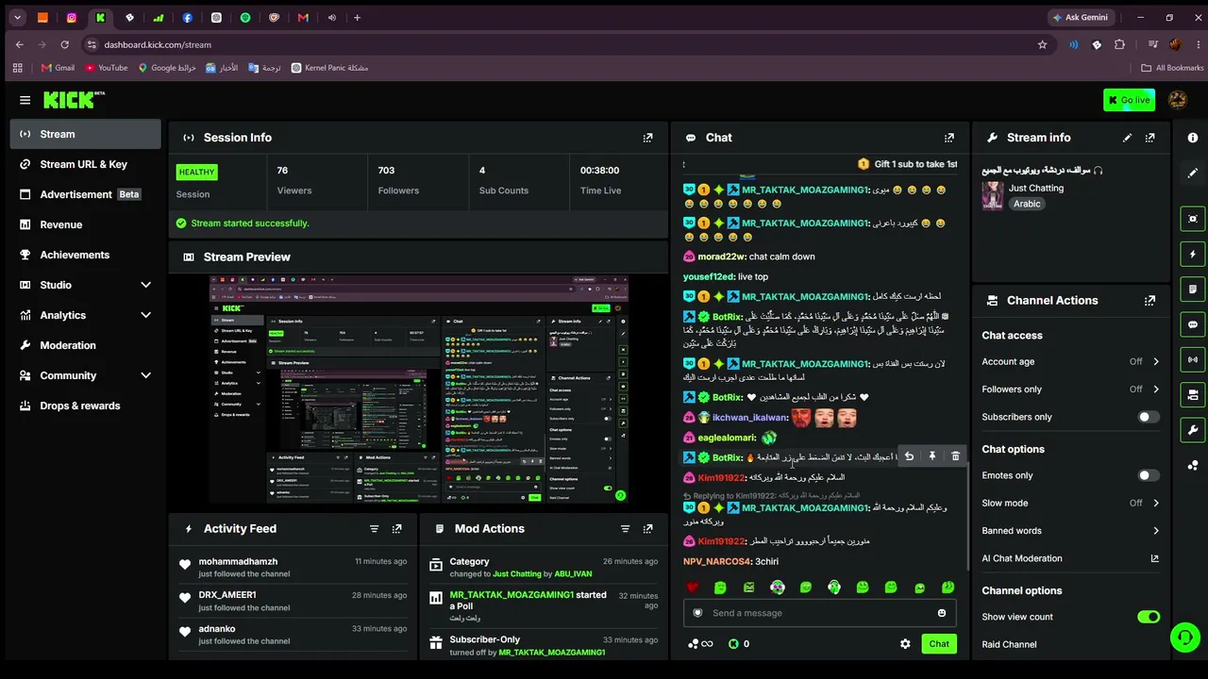This screenshot has width=1208, height=679.
Task: Click the browser address bar URL
Action: coord(158,44)
